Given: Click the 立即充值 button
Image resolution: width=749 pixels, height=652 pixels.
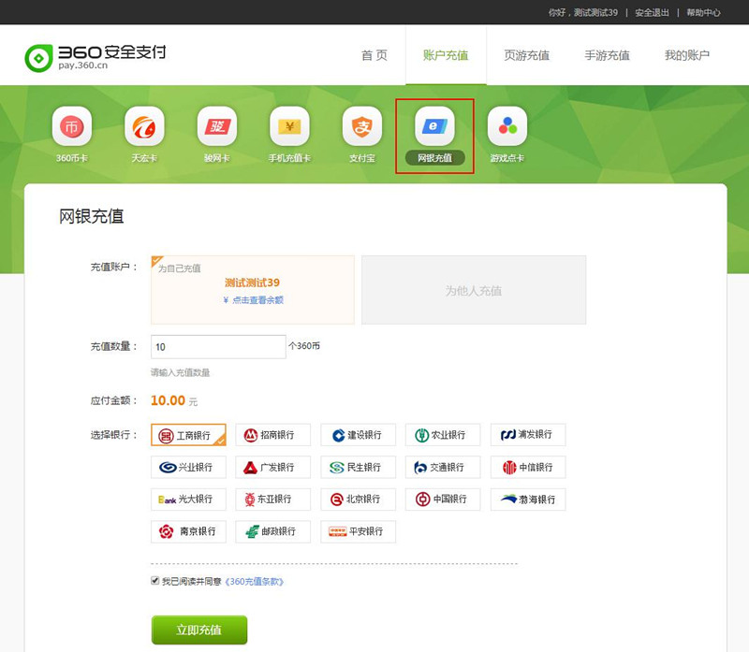Looking at the screenshot, I should (199, 630).
